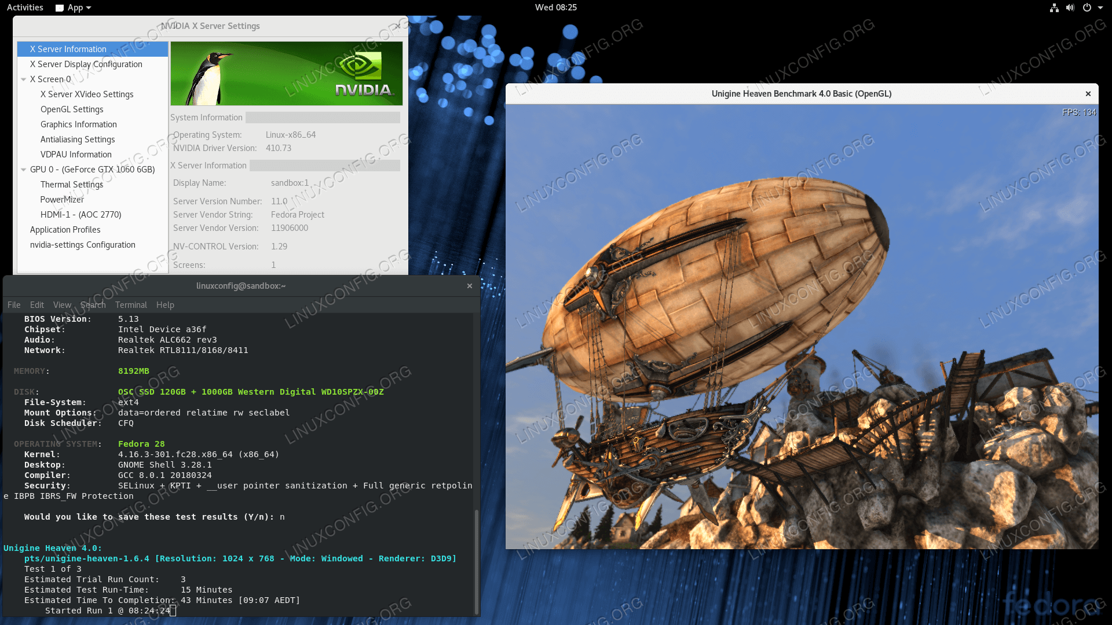
Task: Click the Realtek ALC662 rev3 audio text
Action: tap(167, 340)
